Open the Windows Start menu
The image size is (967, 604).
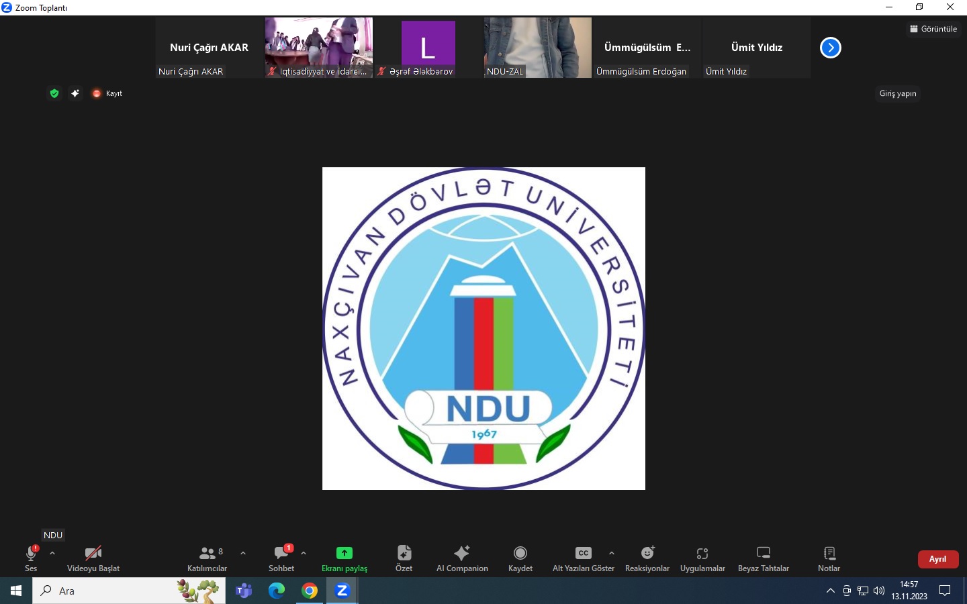coord(16,591)
